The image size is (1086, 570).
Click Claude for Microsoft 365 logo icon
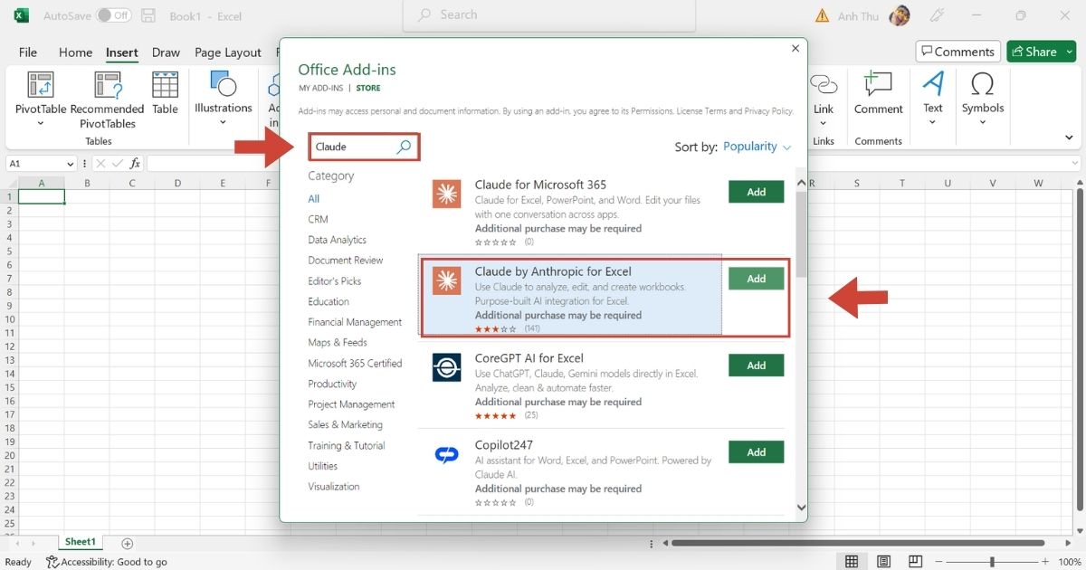pos(447,195)
